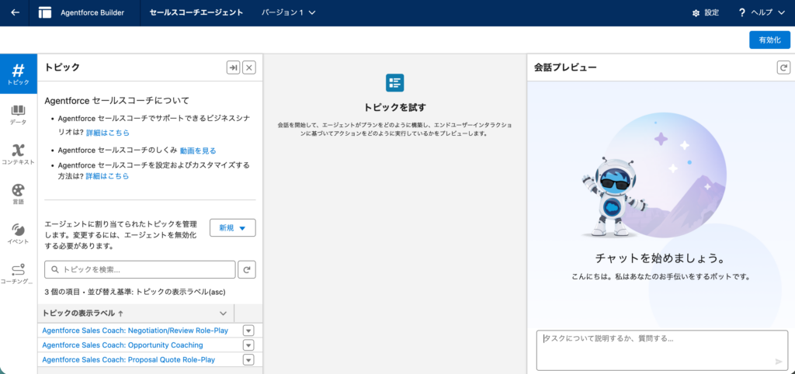Open the 動画を見る link

pos(198,151)
